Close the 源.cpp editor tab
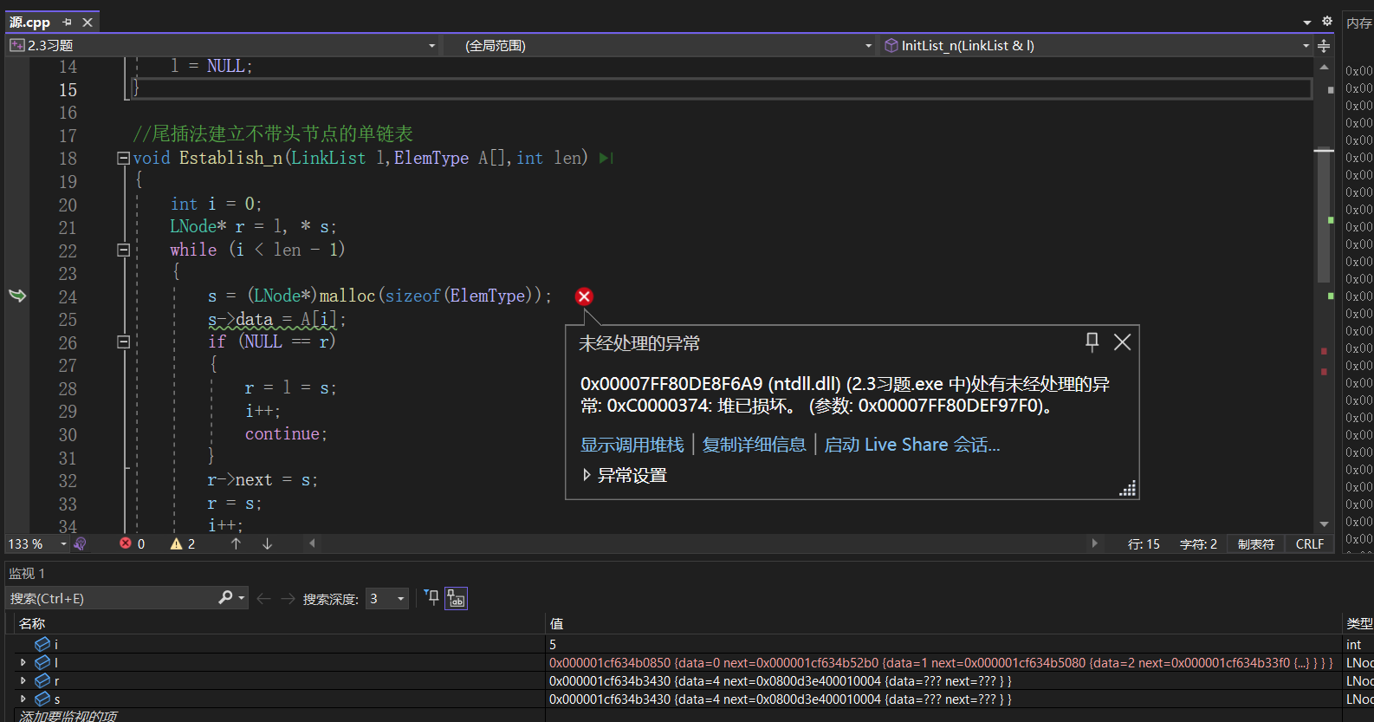 point(87,22)
